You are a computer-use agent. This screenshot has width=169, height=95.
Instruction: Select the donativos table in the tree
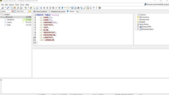(11, 20)
